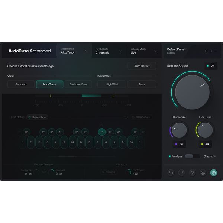
Task: Click the previous preset left arrow
Action: [x=206, y=51]
